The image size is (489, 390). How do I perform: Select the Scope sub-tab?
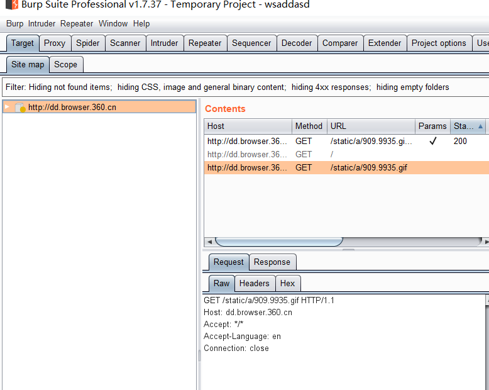pos(65,65)
